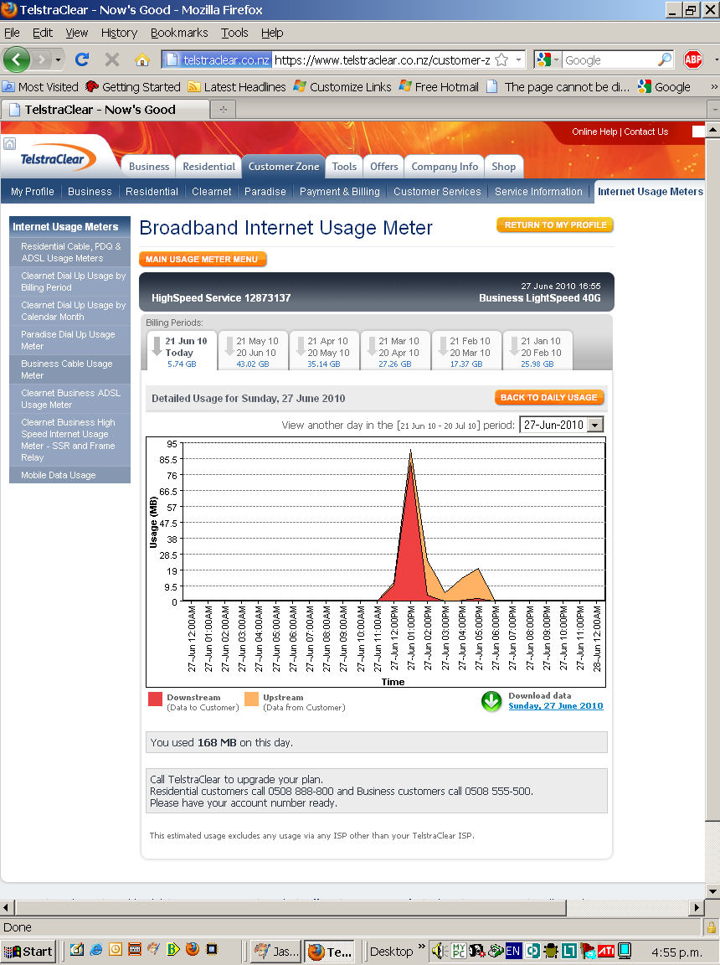
Task: Reload the current page
Action: (x=82, y=59)
